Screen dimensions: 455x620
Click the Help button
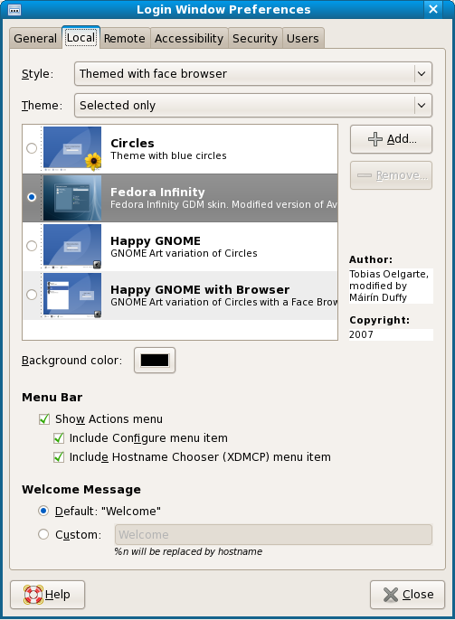(x=47, y=595)
